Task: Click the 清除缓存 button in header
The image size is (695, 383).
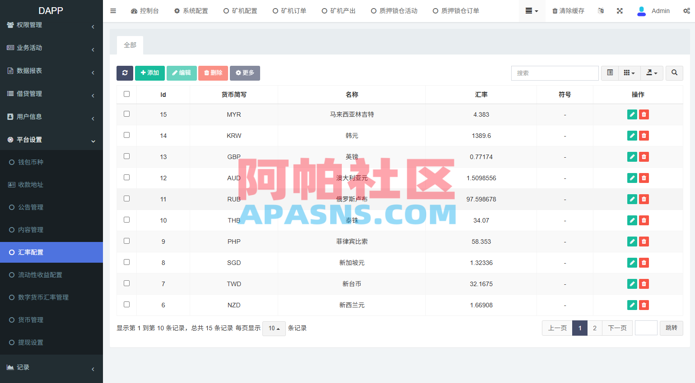Action: 569,11
